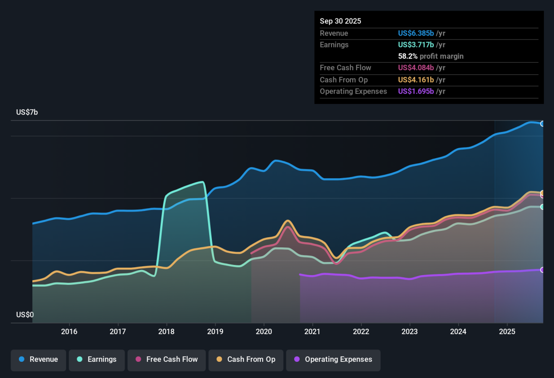Click the 2018 x-axis year label
Screen dimensions: 554x378
166,331
